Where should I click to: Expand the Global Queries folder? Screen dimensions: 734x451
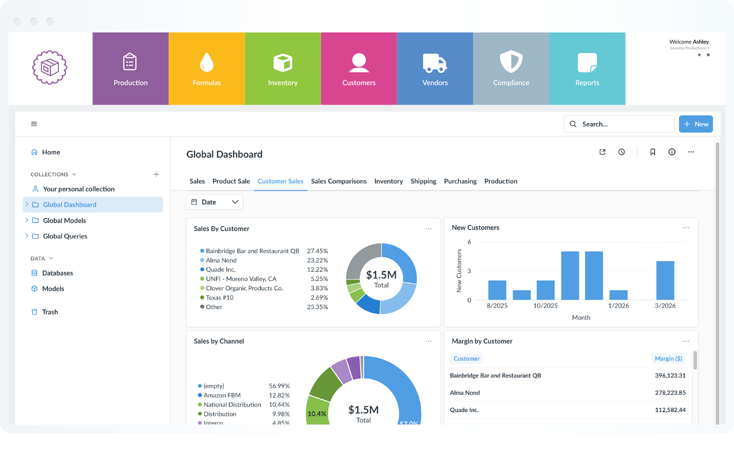point(27,236)
